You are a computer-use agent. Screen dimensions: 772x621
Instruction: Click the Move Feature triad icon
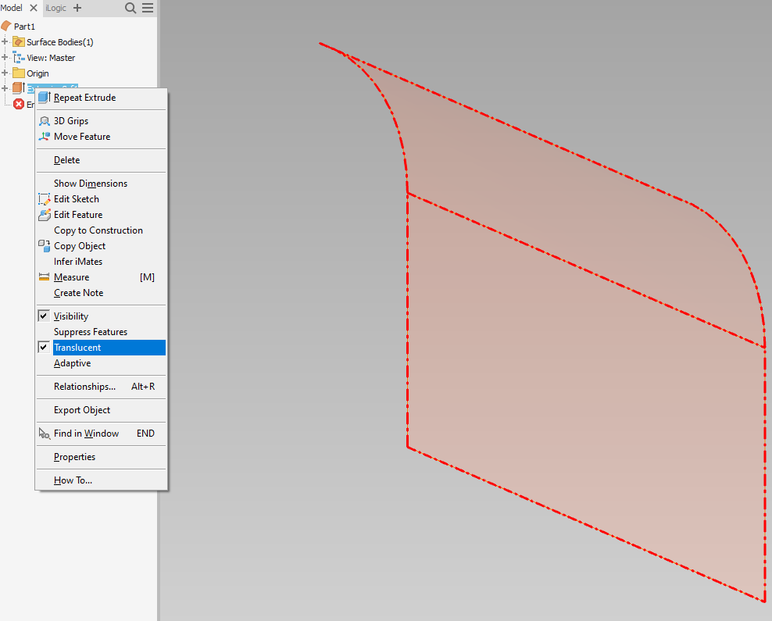click(x=45, y=137)
